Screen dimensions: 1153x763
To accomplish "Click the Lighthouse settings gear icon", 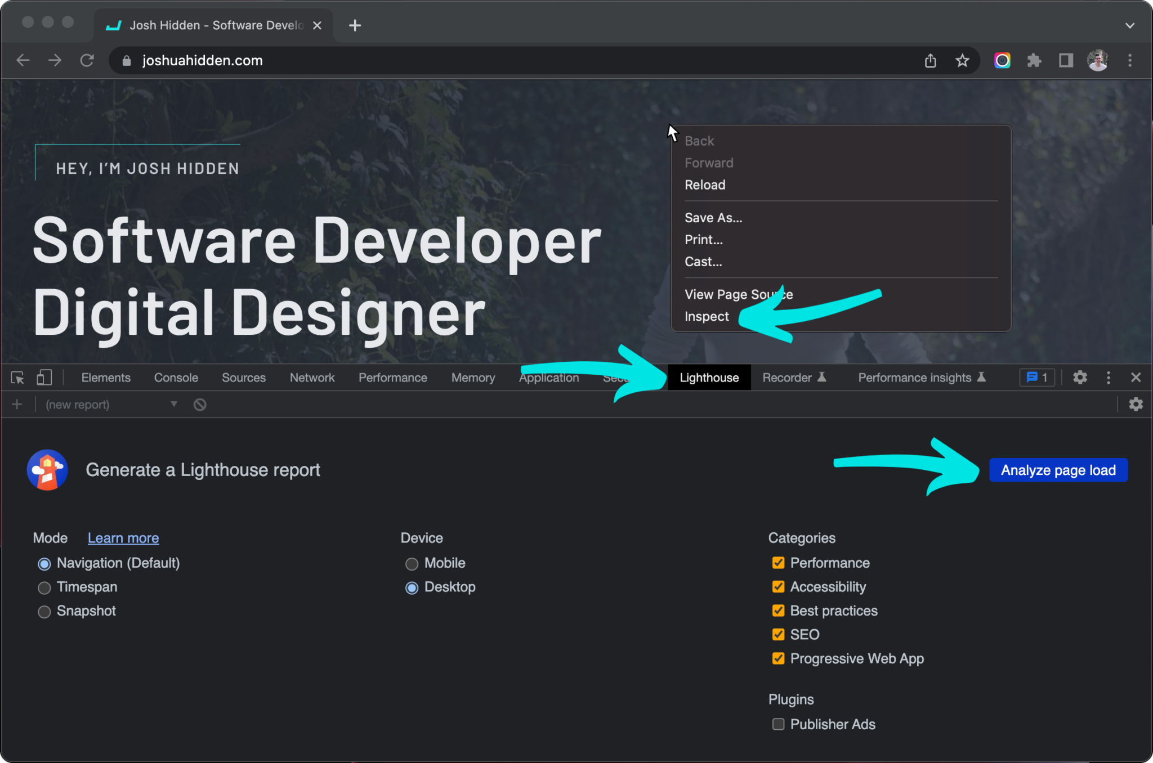I will click(1136, 405).
